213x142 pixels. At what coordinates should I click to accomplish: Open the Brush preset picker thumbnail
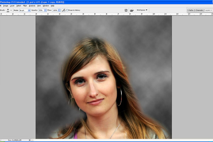point(8,10)
